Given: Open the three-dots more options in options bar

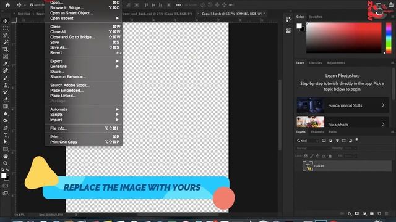Looking at the screenshot, I should pyautogui.click(x=178, y=5).
